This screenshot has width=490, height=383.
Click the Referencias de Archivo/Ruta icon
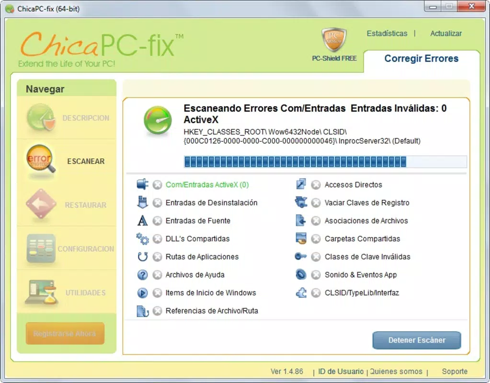[143, 311]
